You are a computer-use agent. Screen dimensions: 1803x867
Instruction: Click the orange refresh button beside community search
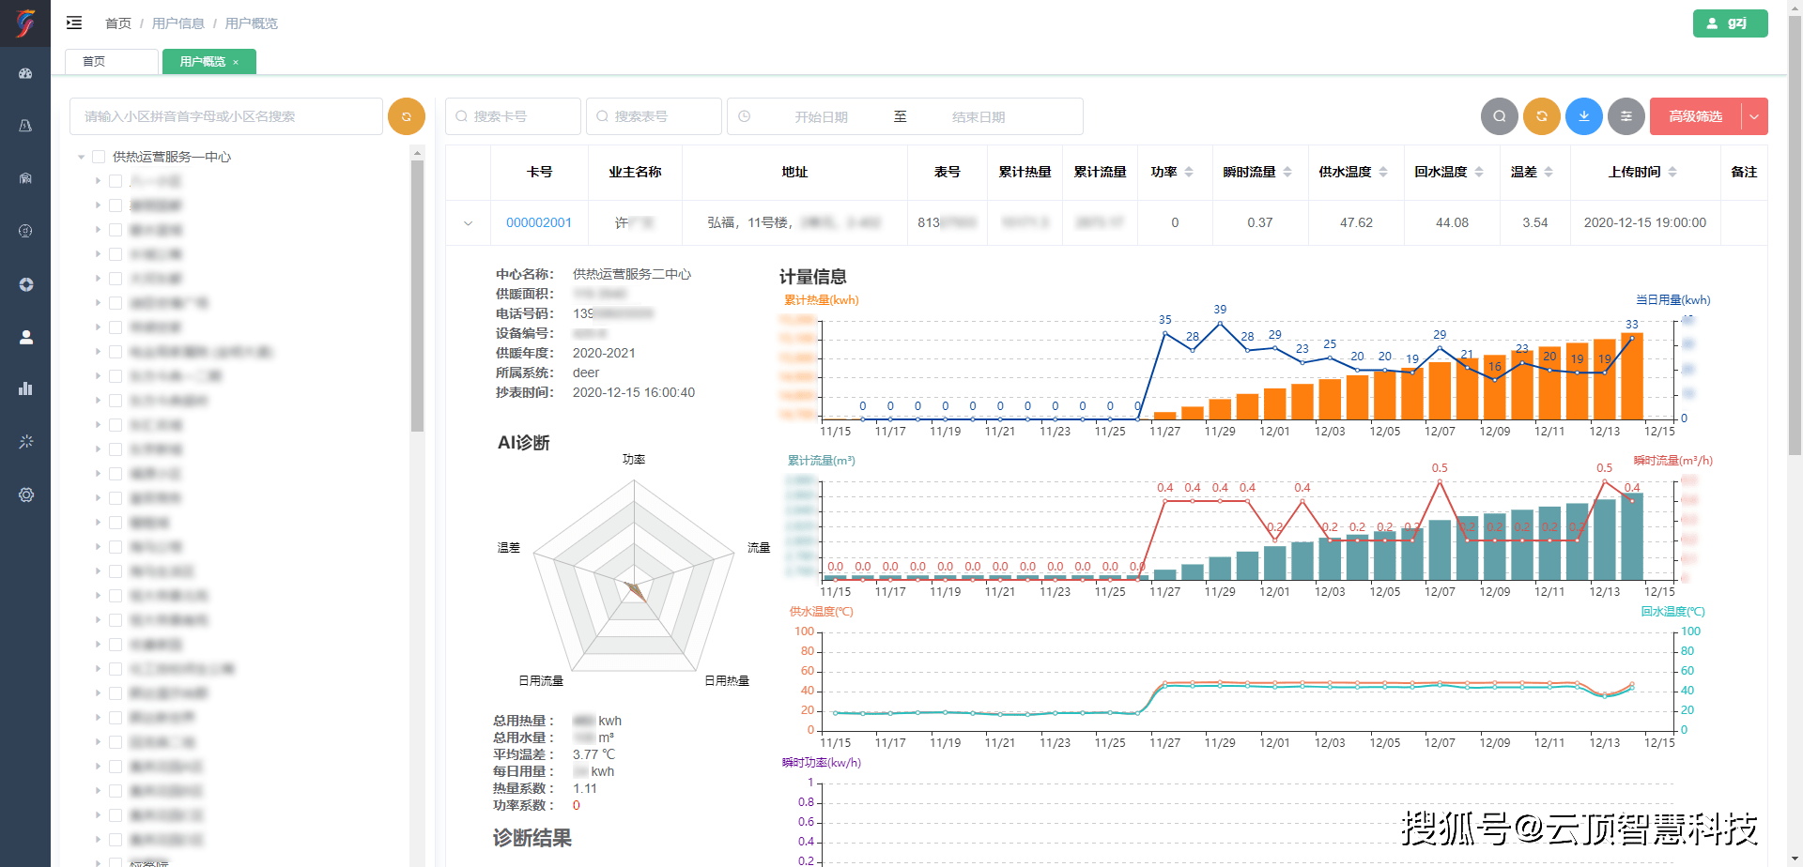point(406,116)
